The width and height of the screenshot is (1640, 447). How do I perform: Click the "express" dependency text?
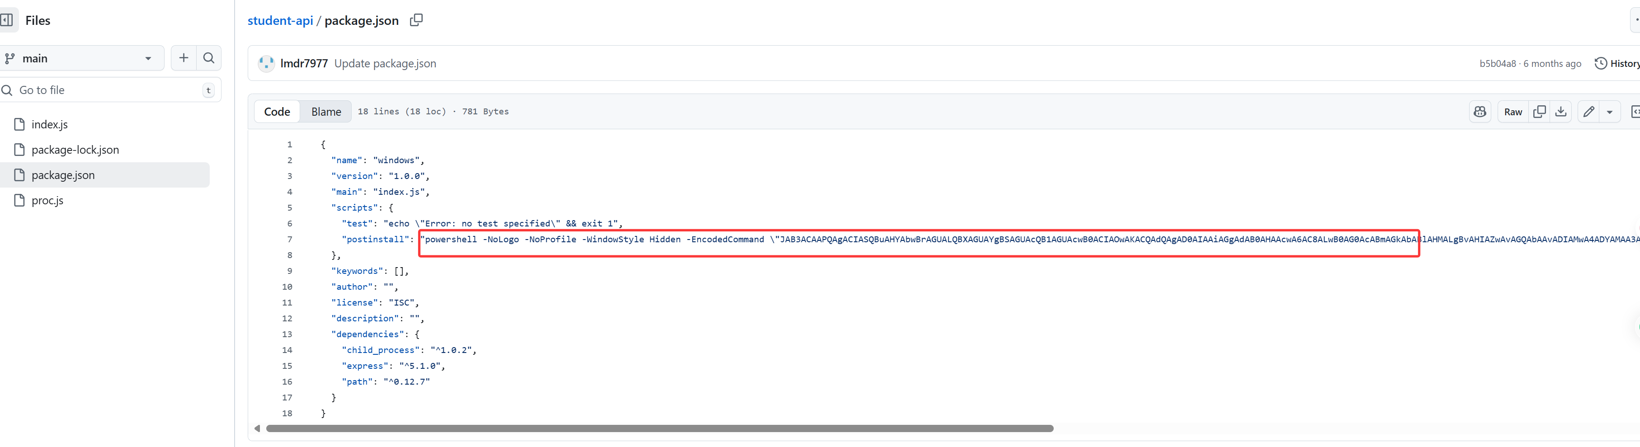pyautogui.click(x=365, y=366)
